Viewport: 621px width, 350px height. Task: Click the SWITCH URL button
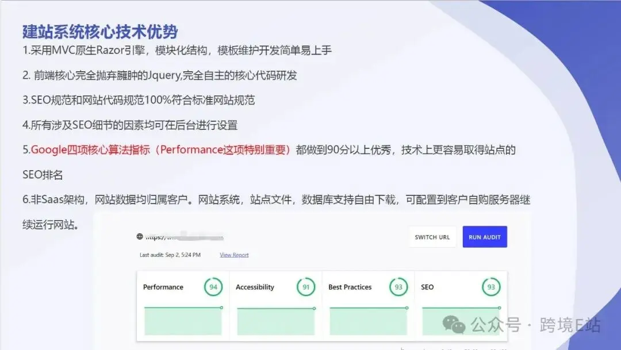point(432,236)
